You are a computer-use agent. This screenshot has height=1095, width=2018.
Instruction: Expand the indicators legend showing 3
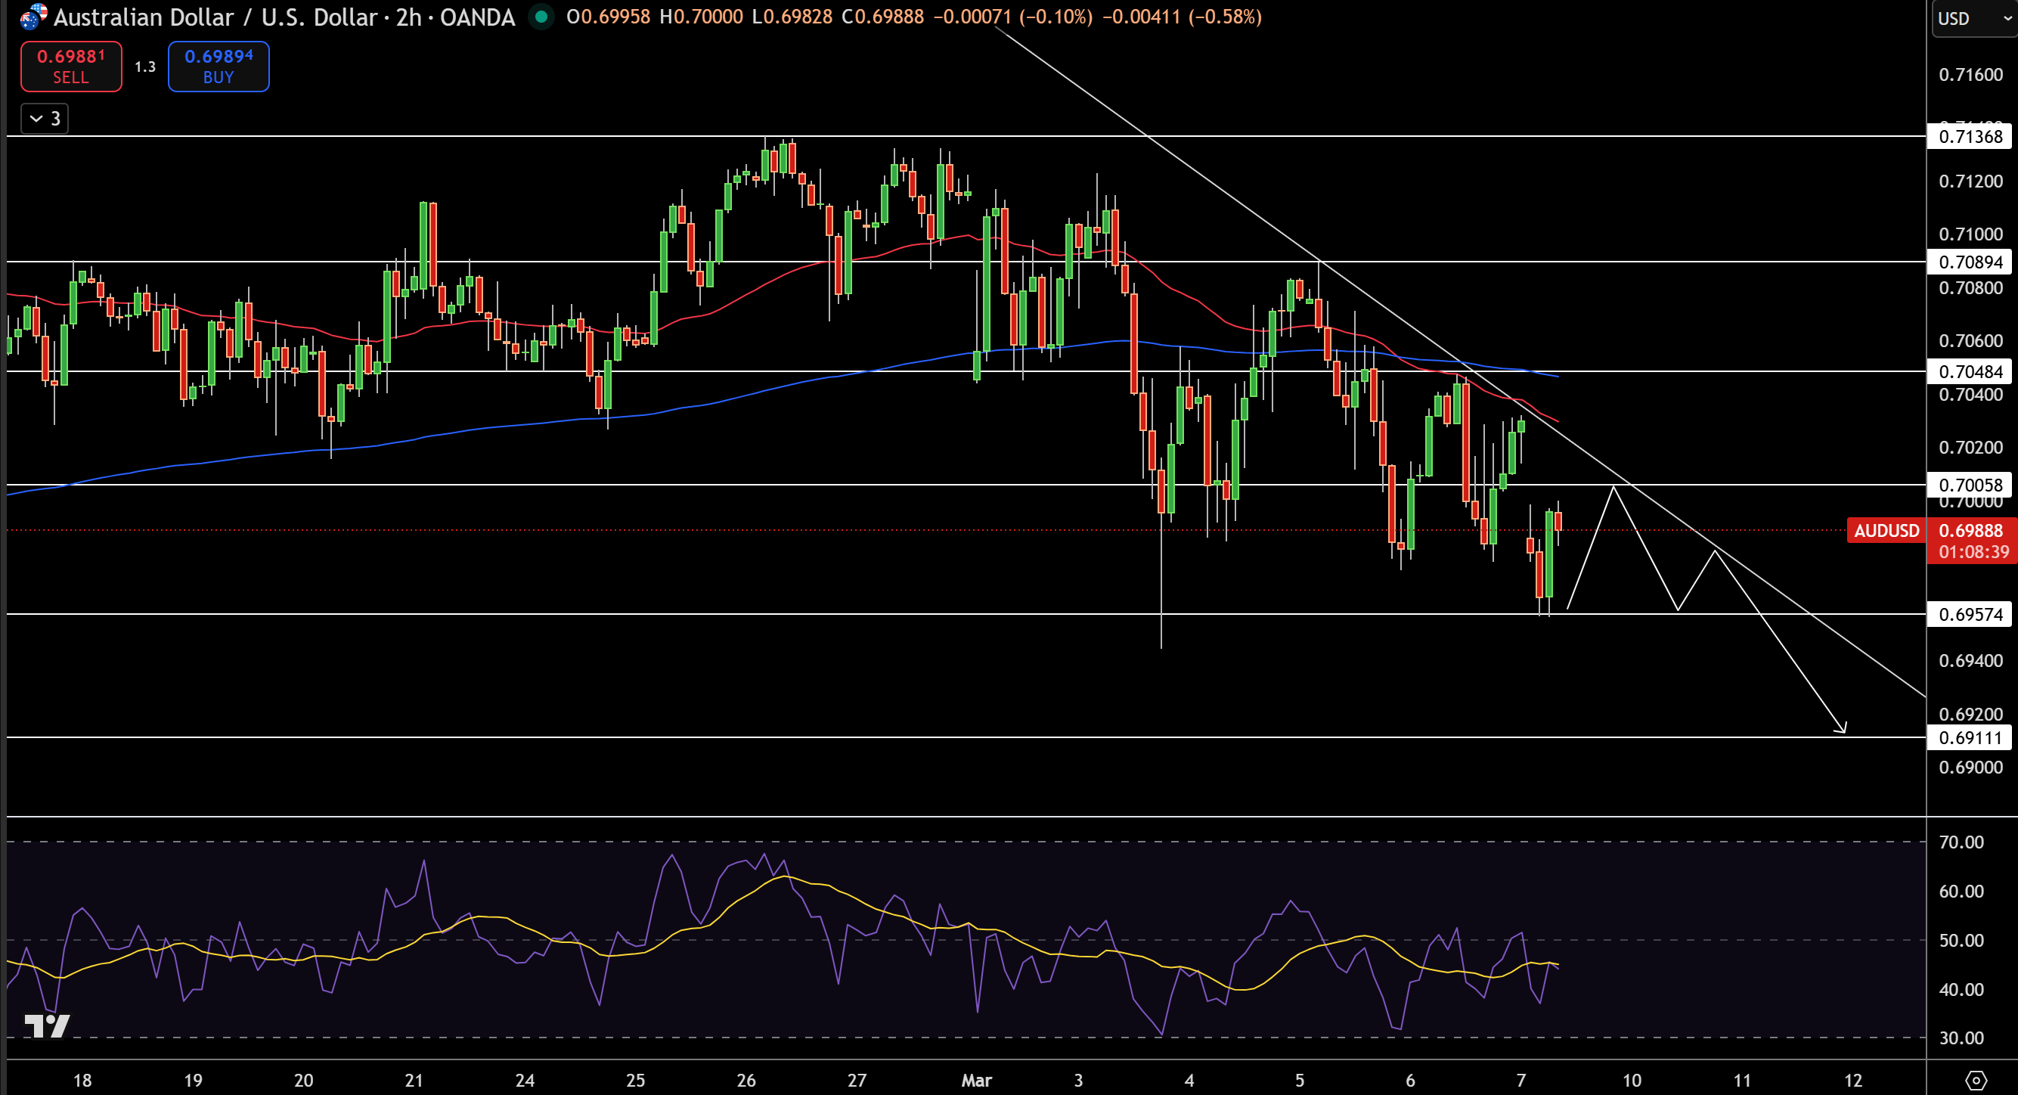click(x=45, y=118)
